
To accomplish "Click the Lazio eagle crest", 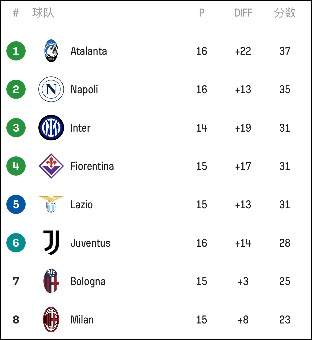I will [x=51, y=204].
